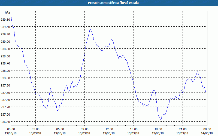Click the chart title 'Presión atmosférica [hPa] escala'
This screenshot has width=218, height=136.
(x=113, y=3)
